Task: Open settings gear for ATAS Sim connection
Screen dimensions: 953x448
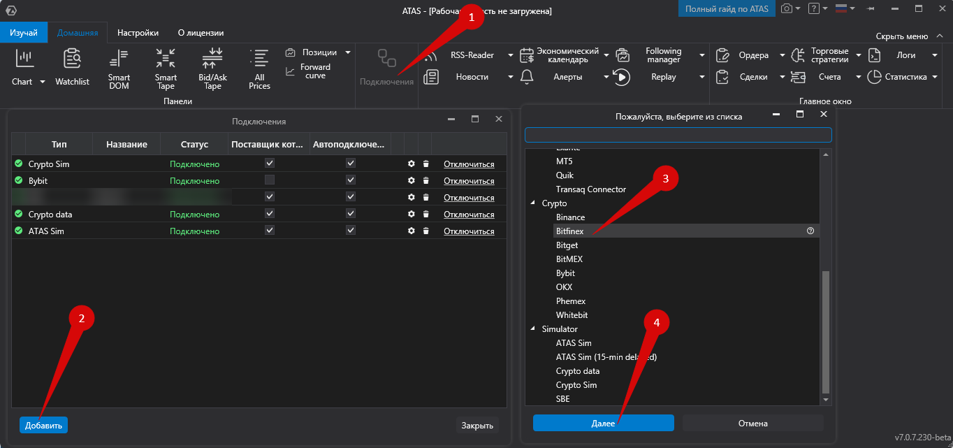Action: pyautogui.click(x=412, y=231)
